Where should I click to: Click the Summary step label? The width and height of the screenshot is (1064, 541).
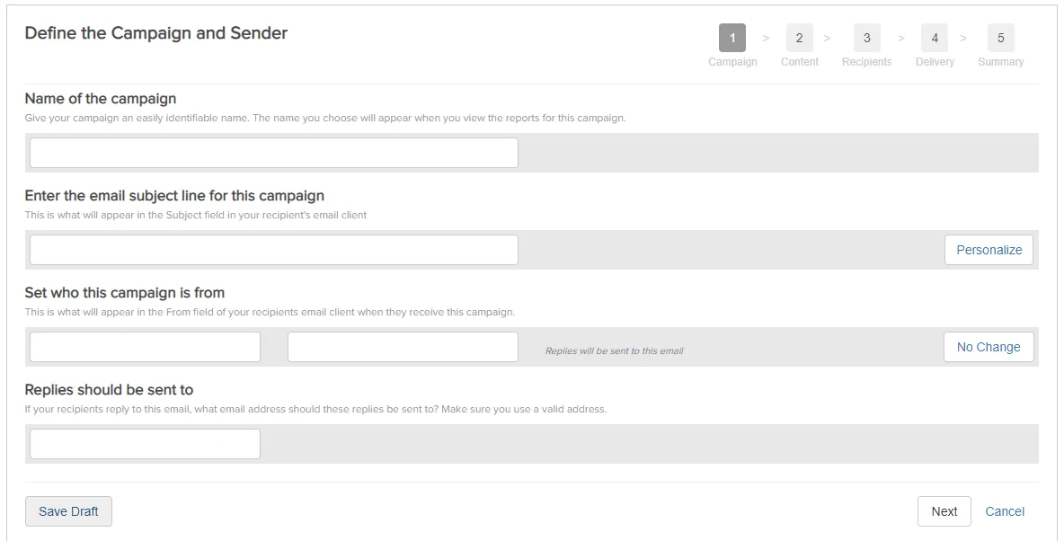click(1000, 61)
